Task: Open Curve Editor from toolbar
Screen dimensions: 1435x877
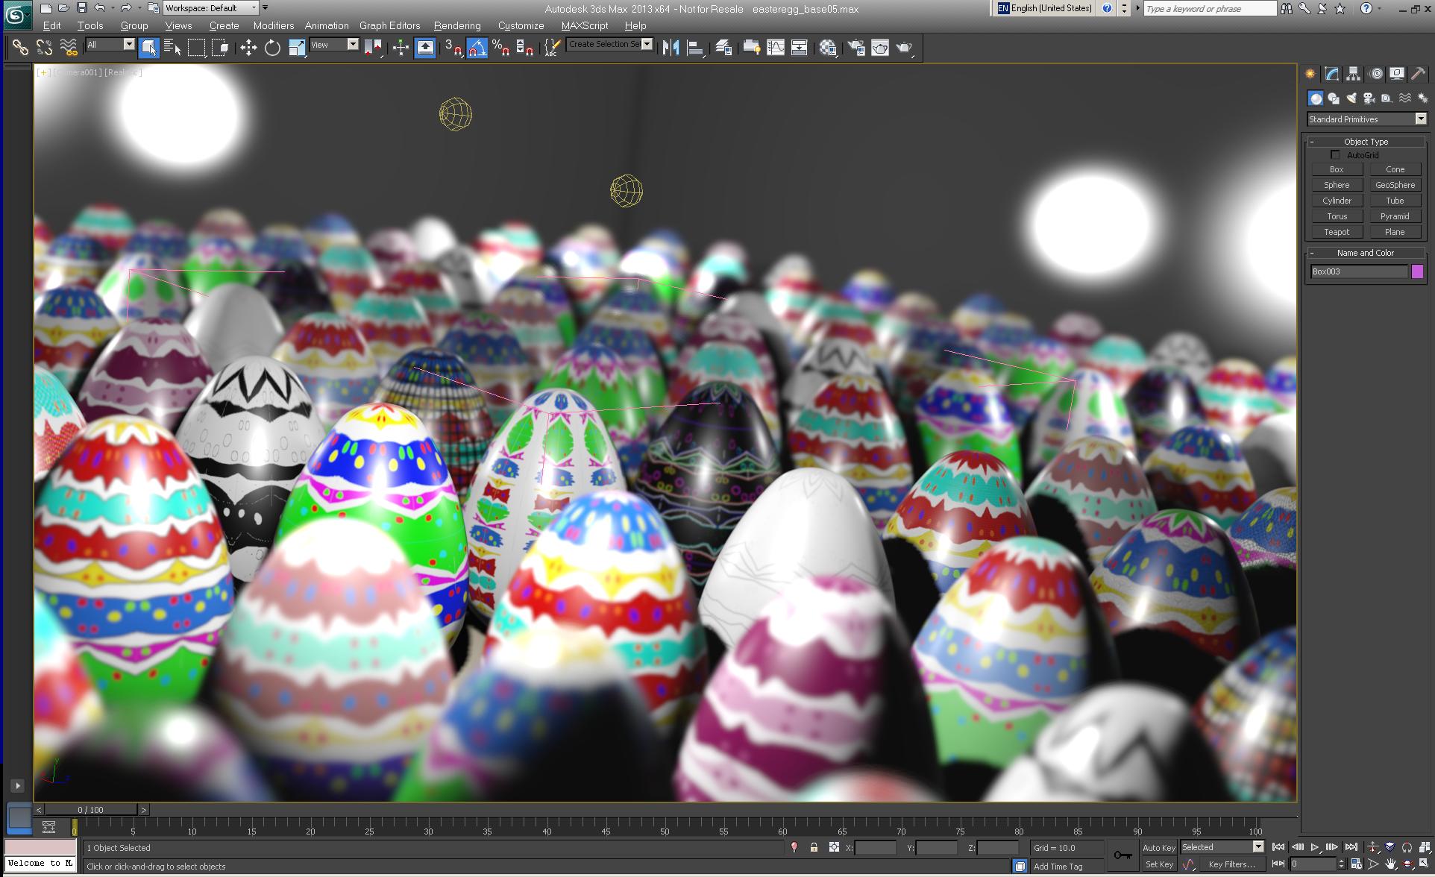Action: (x=775, y=48)
